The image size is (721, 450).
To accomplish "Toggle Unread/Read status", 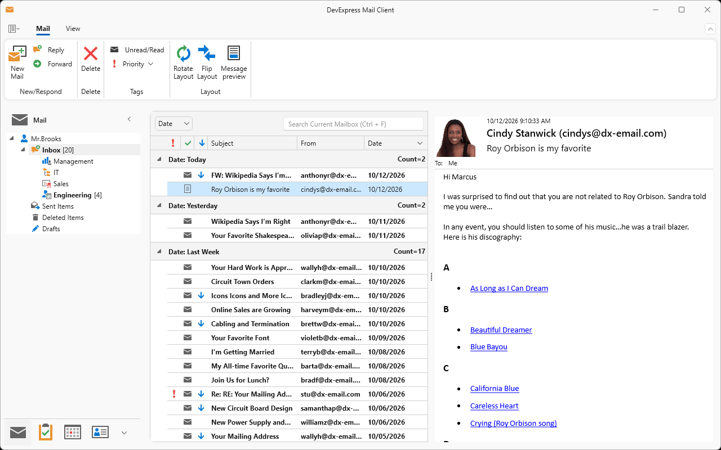I will tap(137, 50).
